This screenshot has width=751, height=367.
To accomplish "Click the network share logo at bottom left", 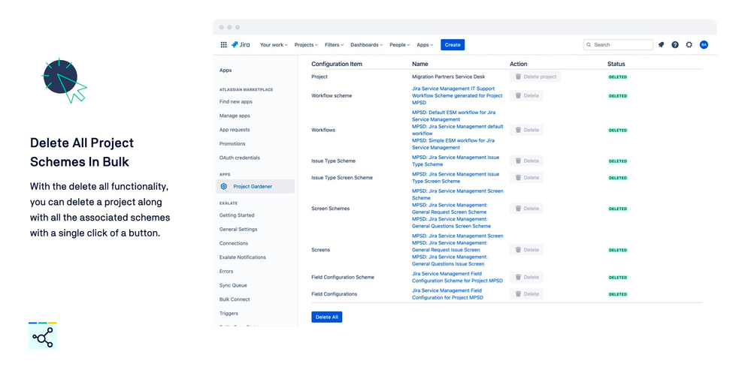I will point(43,336).
